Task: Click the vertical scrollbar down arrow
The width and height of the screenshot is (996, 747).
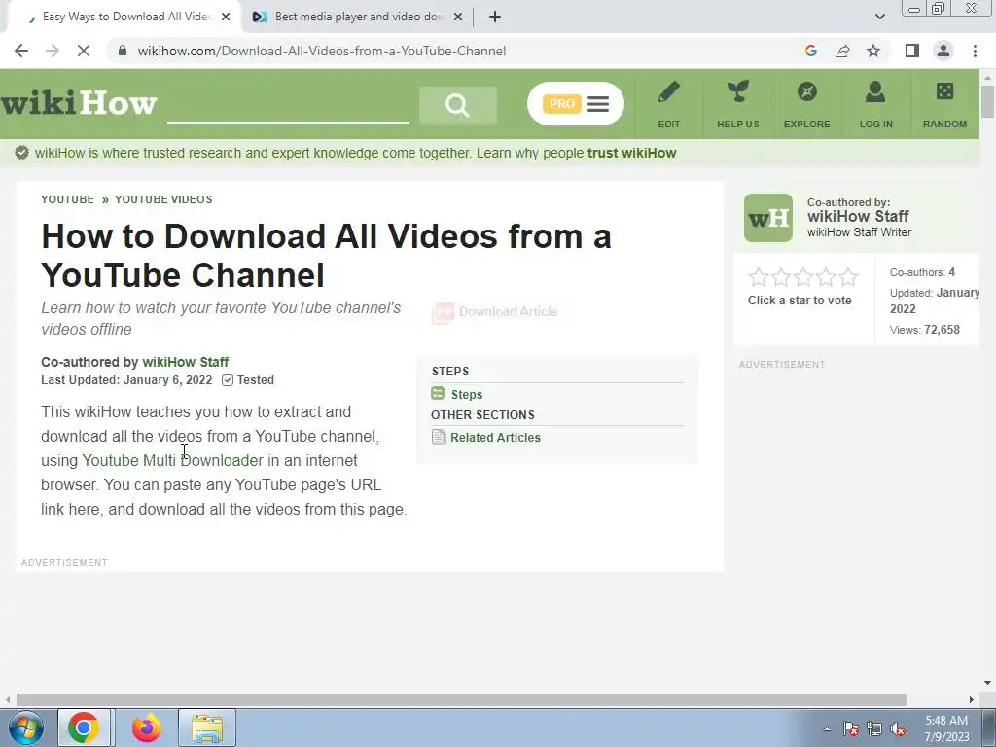Action: coord(988,683)
